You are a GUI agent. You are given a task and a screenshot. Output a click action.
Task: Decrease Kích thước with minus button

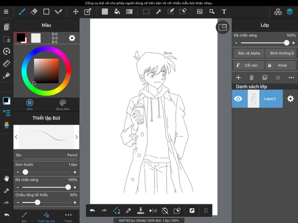click(18, 172)
